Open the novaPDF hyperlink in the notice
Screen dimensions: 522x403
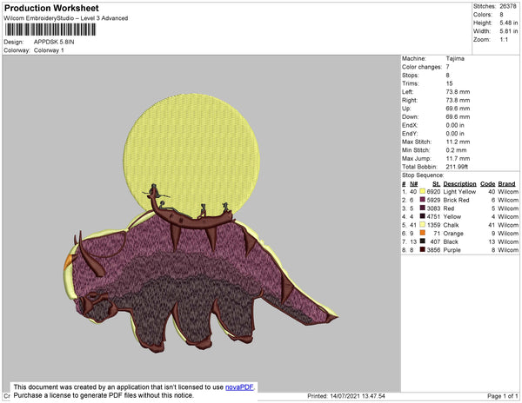(239, 387)
